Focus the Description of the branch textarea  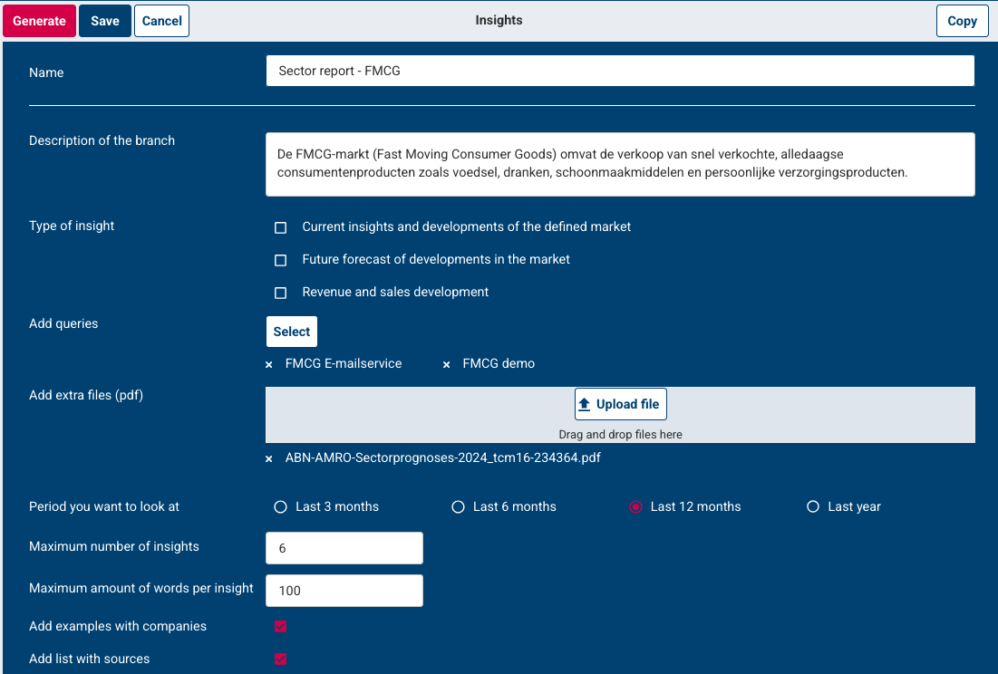coord(620,164)
